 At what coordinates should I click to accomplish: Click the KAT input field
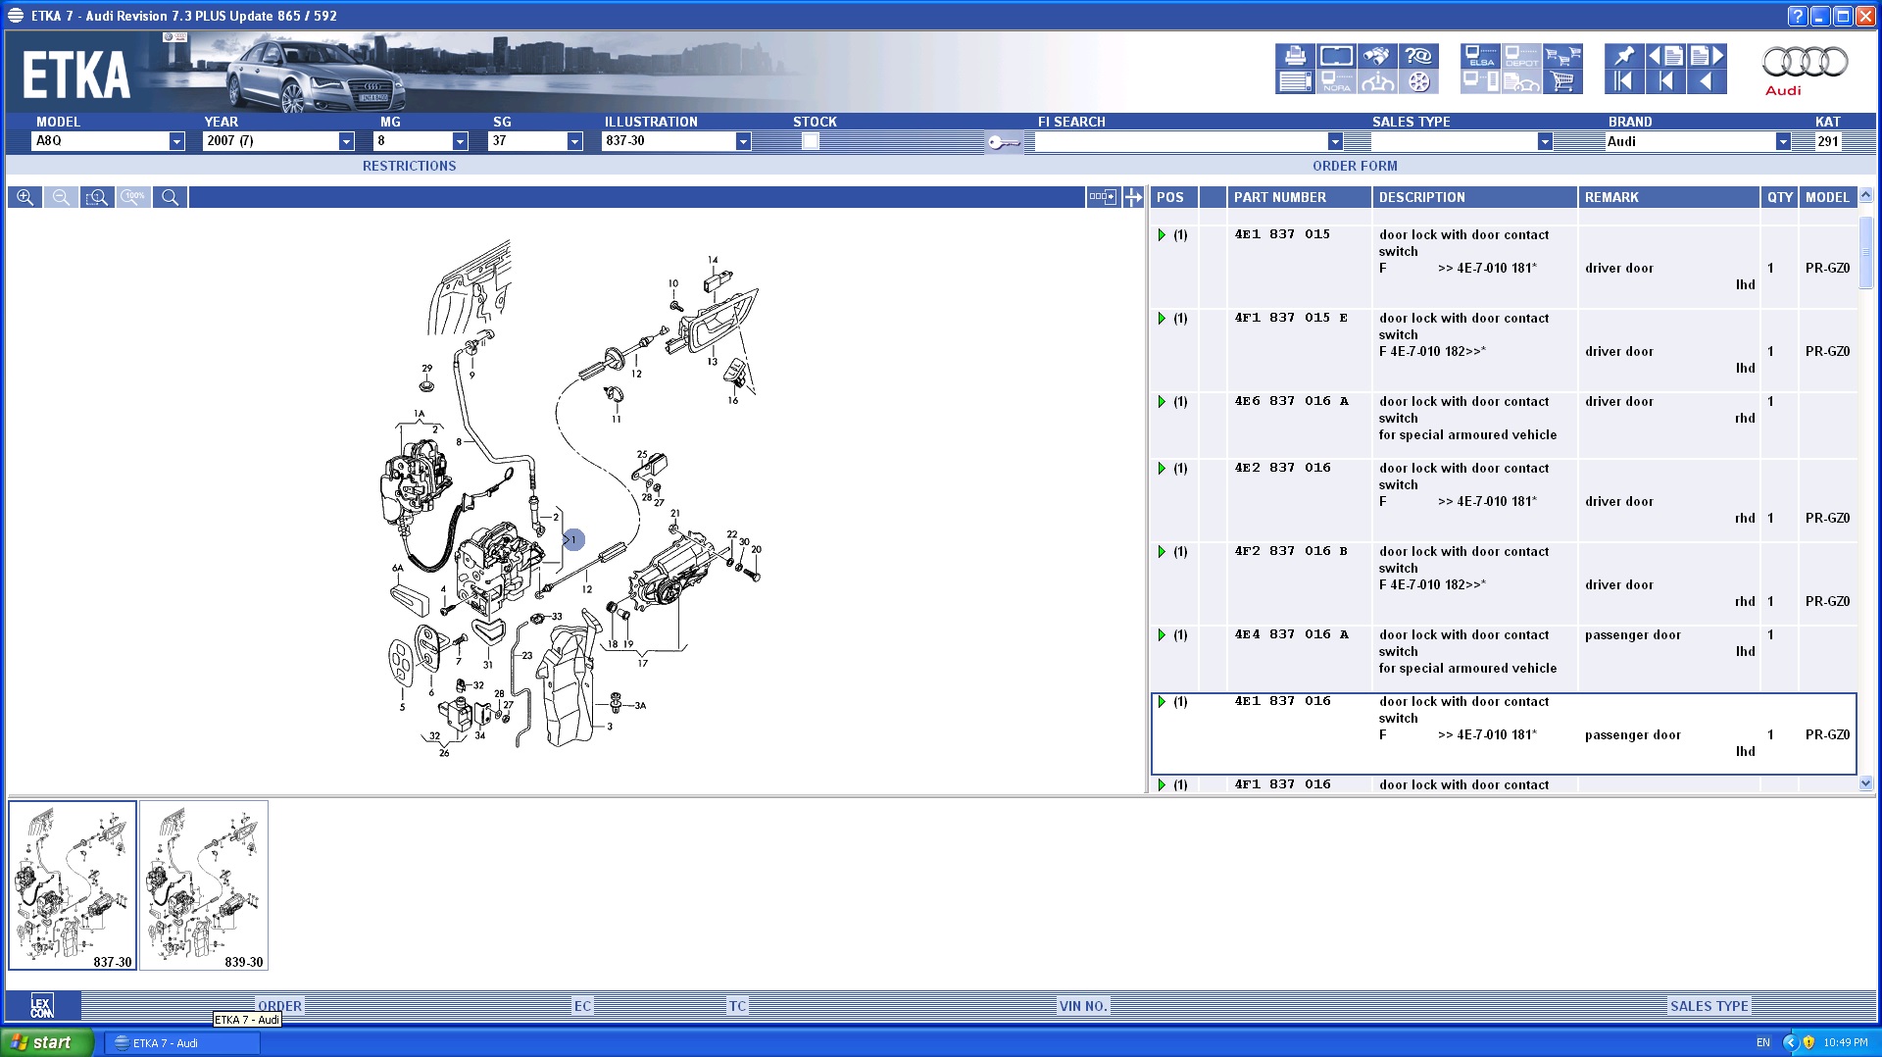coord(1829,141)
